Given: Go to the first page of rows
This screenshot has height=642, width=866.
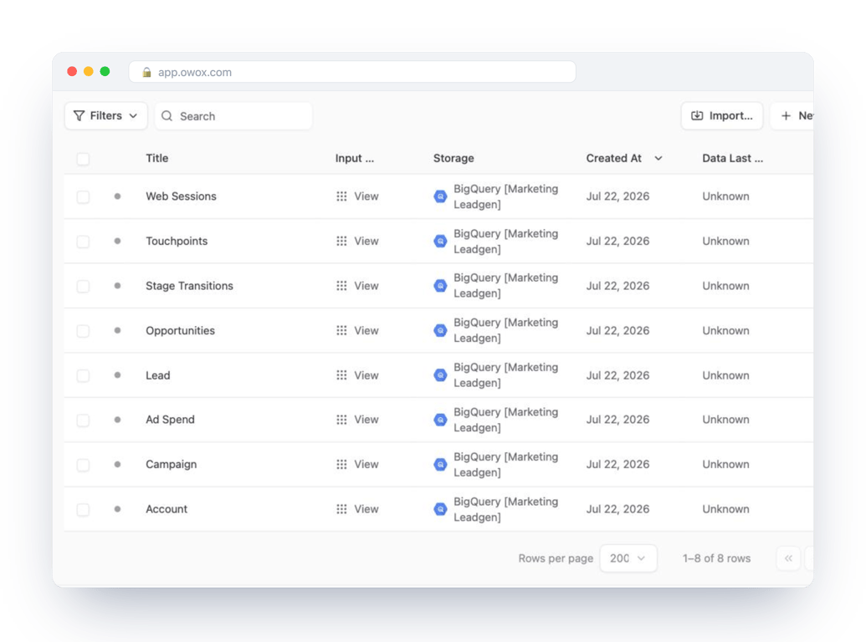Looking at the screenshot, I should [x=788, y=558].
